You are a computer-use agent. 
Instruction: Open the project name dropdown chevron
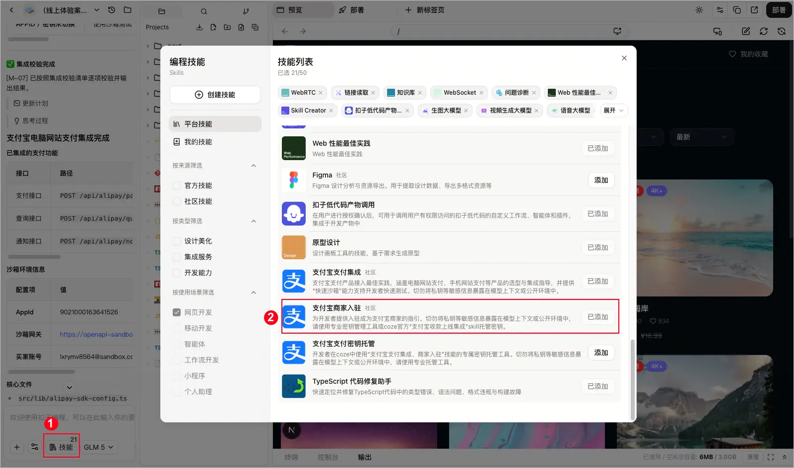click(97, 10)
